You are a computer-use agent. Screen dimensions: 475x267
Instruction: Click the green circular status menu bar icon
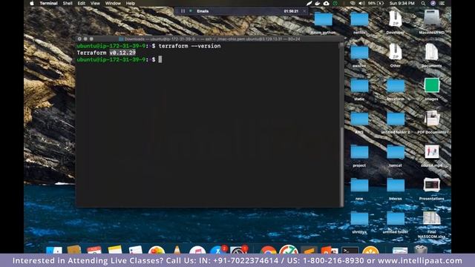(x=335, y=3)
